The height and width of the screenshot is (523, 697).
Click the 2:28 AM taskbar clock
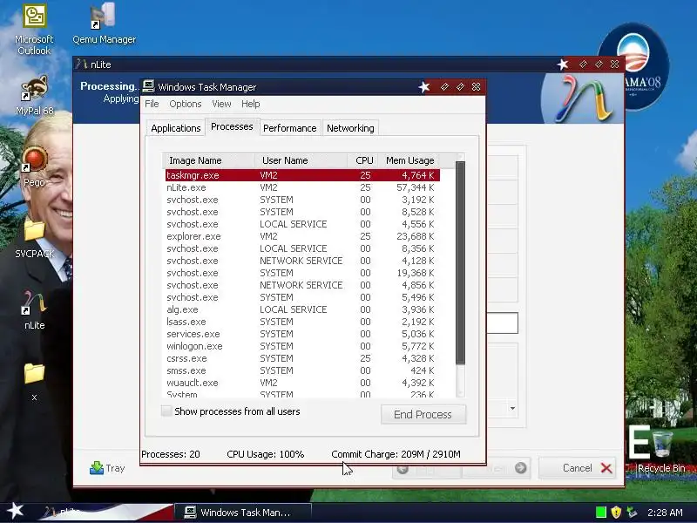[x=665, y=513]
